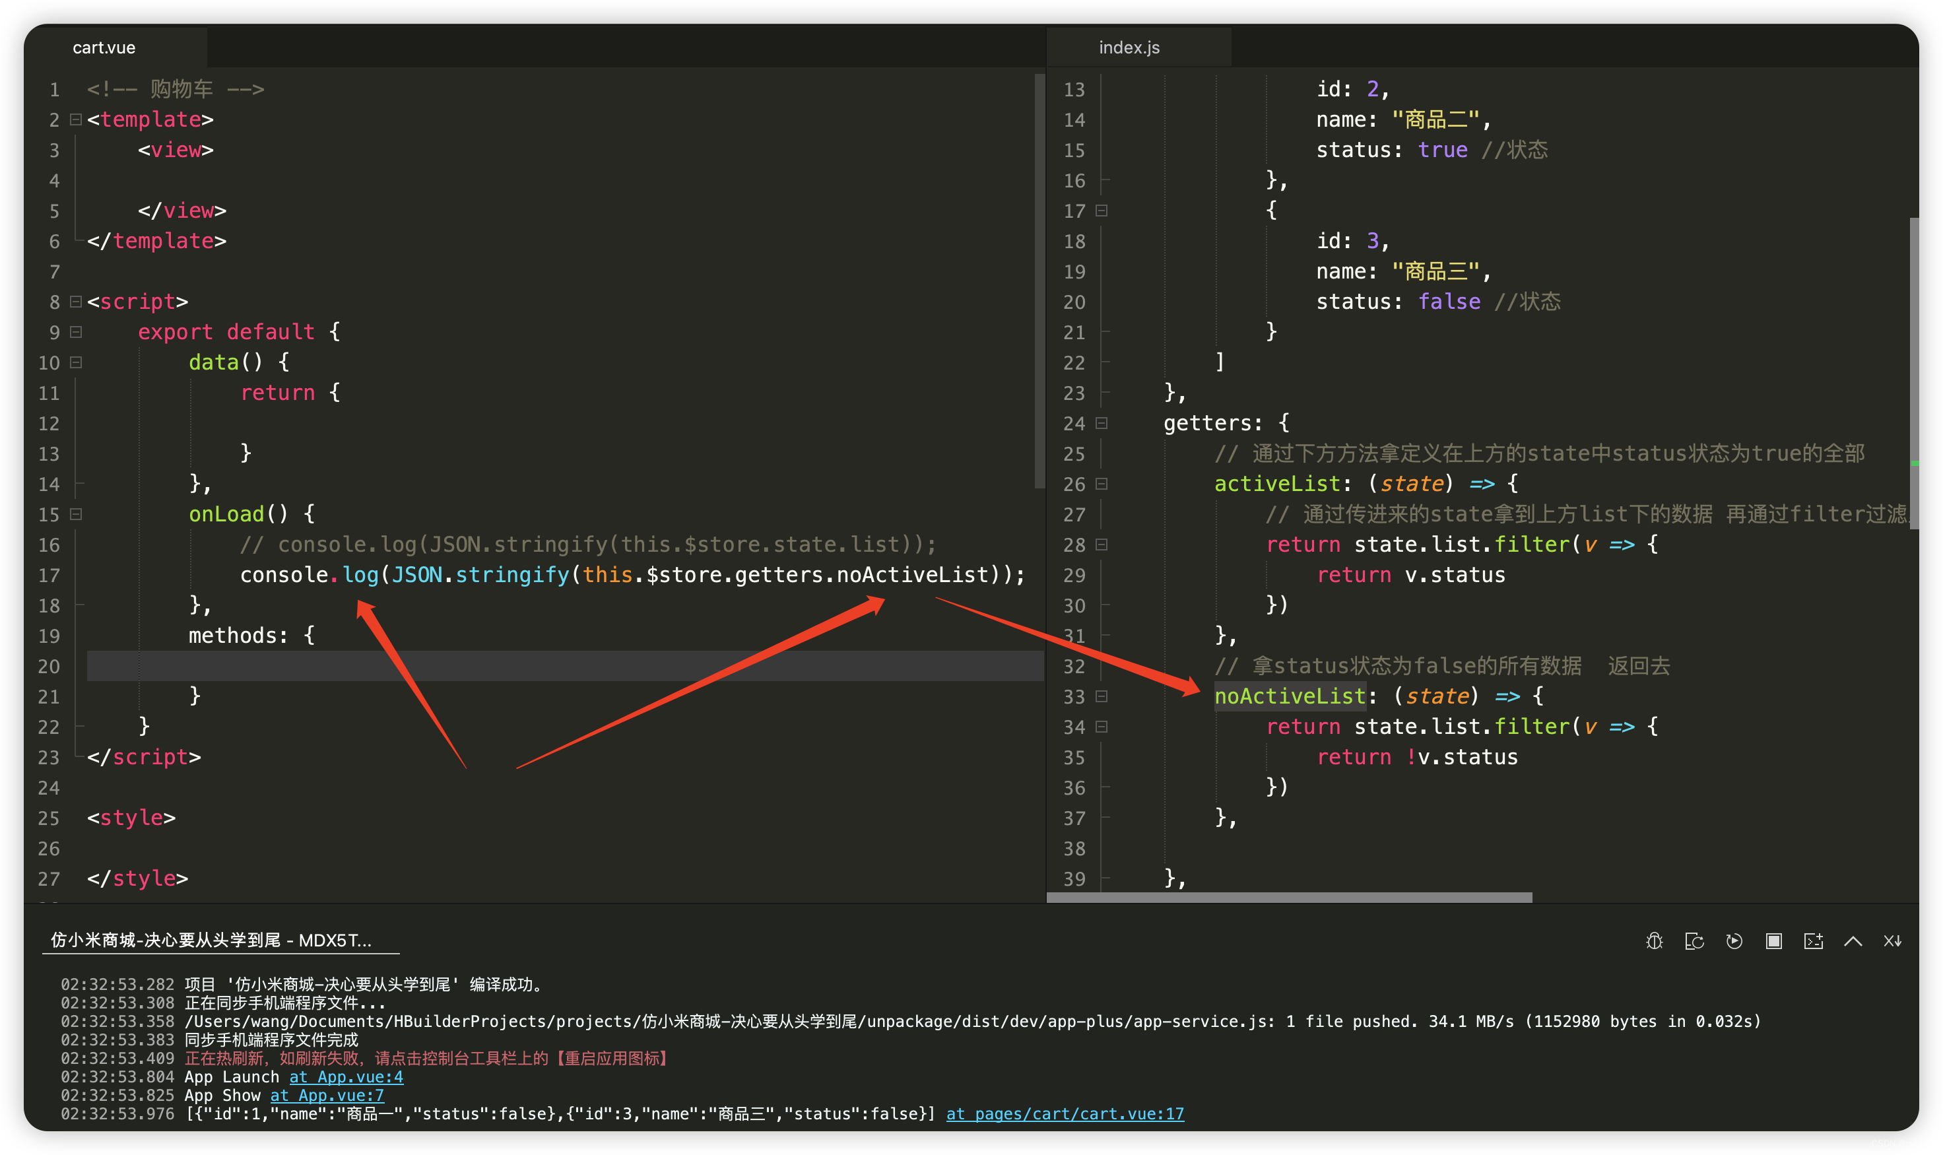This screenshot has width=1943, height=1155.
Task: Switch to the cart.vue editor tab
Action: point(104,48)
